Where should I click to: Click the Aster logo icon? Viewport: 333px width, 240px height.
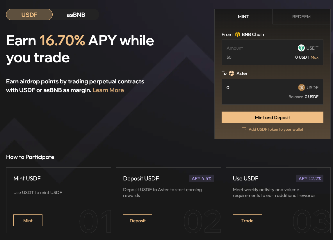click(232, 74)
